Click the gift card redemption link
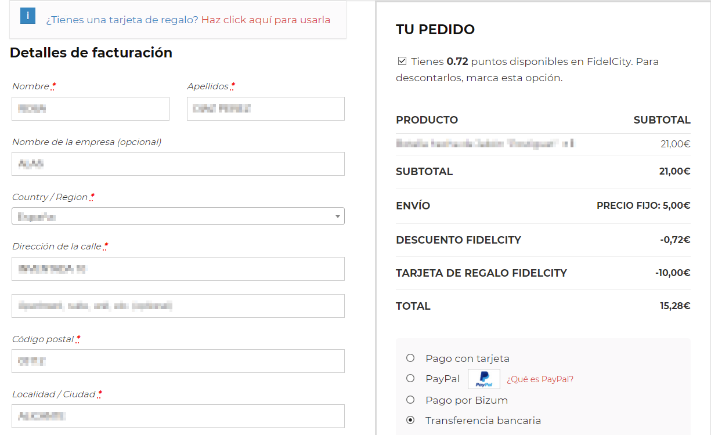Image resolution: width=711 pixels, height=435 pixels. [x=265, y=20]
